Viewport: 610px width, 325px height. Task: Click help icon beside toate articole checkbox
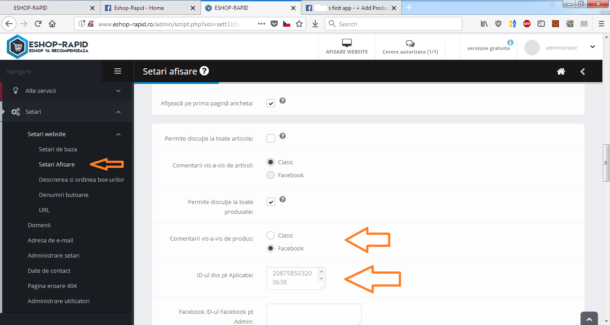[283, 136]
